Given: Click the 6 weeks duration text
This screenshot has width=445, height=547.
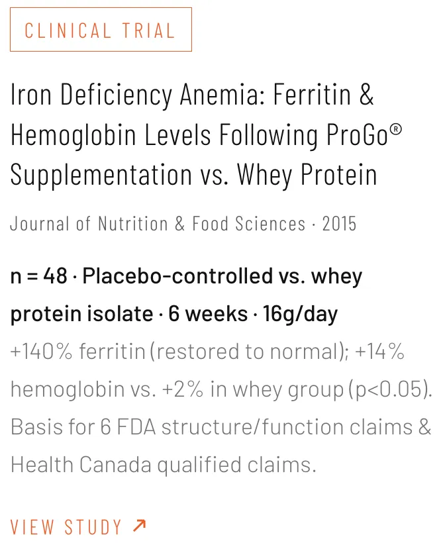Looking at the screenshot, I should (x=208, y=314).
